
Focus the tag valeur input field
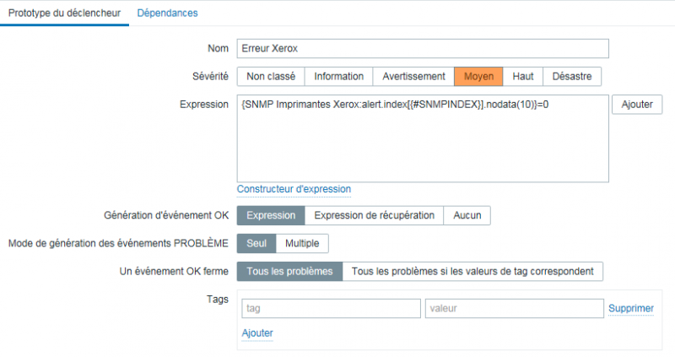(515, 308)
